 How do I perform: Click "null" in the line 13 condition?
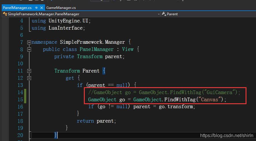pyautogui.click(x=122, y=85)
